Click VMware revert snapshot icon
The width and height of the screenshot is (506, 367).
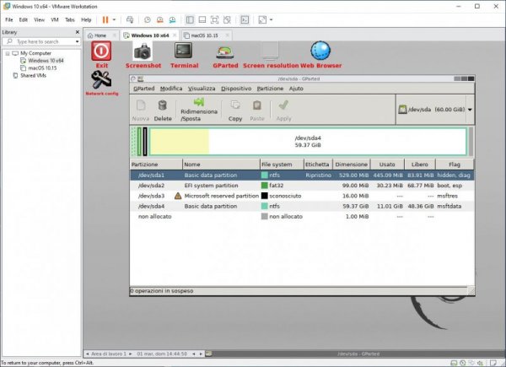point(159,19)
